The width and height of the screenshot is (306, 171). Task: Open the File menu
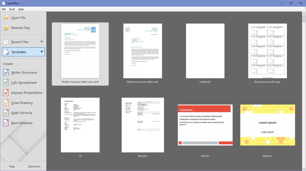tap(4, 9)
